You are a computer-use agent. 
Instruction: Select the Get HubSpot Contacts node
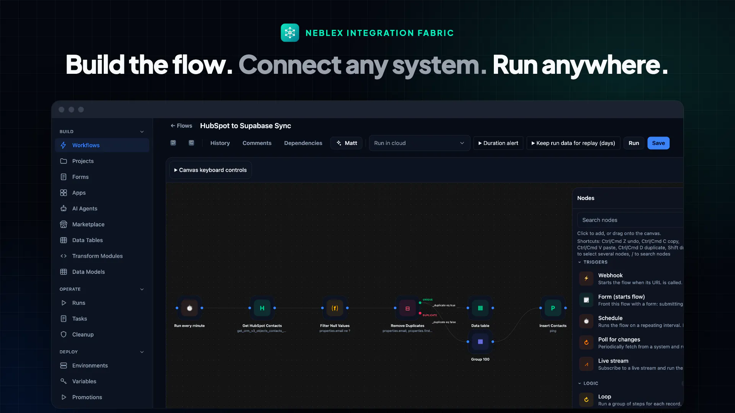click(262, 308)
